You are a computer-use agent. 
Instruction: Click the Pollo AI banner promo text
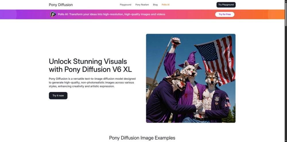(x=111, y=14)
